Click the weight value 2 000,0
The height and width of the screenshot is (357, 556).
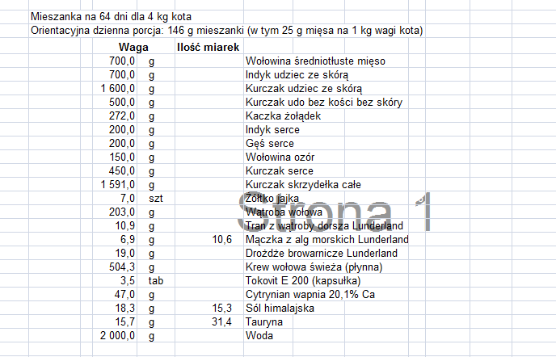(117, 336)
